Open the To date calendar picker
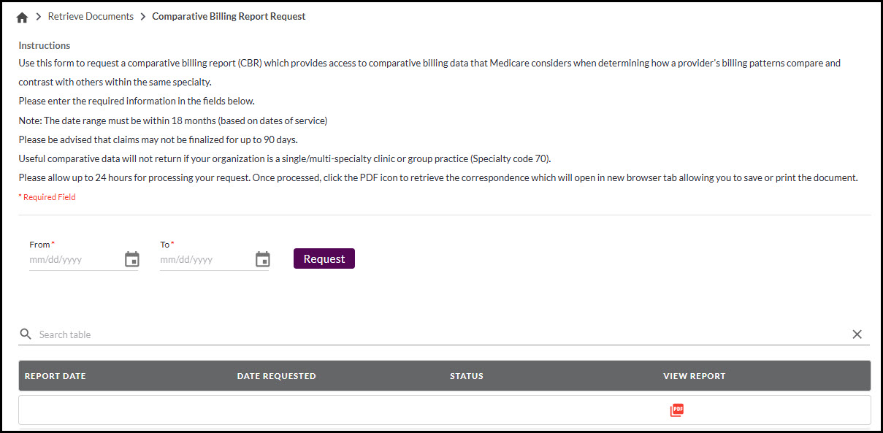 263,259
